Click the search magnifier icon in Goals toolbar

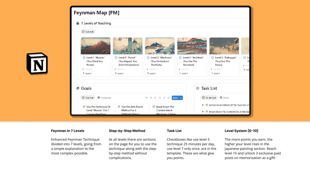tap(160, 98)
